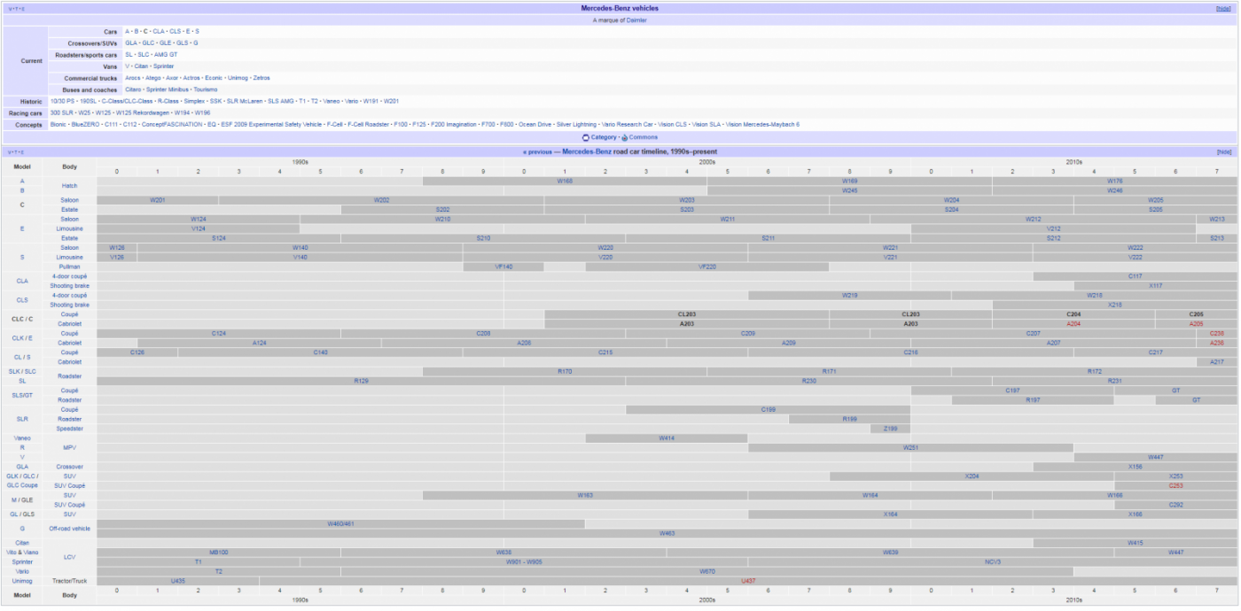The height and width of the screenshot is (611, 1241).
Task: Open the Bionic concept link
Action: point(59,124)
